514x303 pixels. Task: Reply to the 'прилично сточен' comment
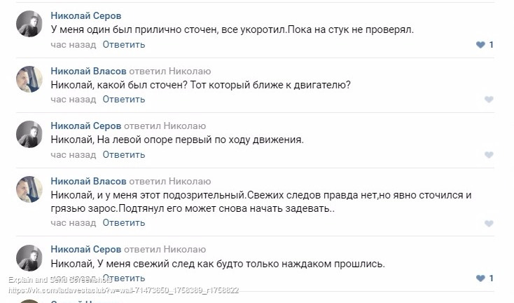(x=124, y=45)
